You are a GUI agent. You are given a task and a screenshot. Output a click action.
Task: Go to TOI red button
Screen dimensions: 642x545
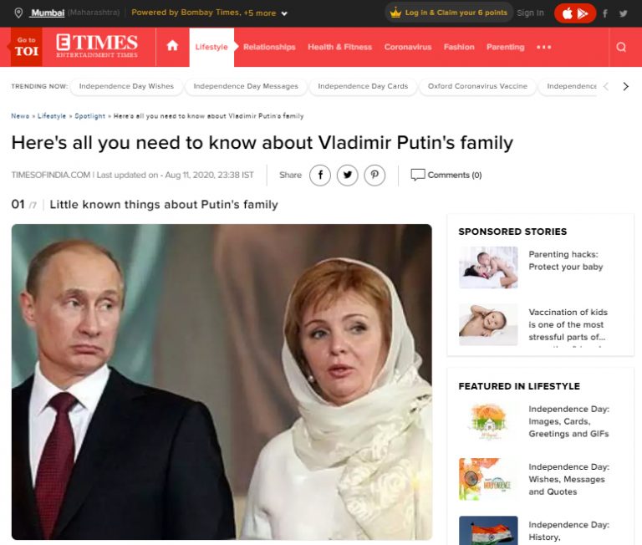26,47
